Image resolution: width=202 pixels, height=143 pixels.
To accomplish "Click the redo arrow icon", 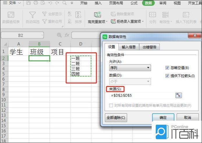I will point(57,3).
